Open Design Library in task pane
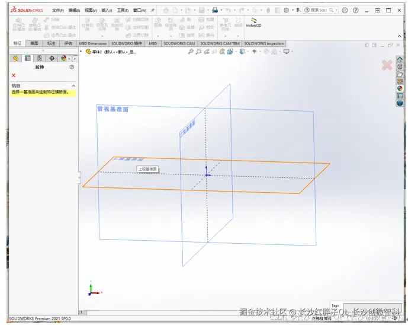This screenshot has height=325, width=408. tap(400, 66)
